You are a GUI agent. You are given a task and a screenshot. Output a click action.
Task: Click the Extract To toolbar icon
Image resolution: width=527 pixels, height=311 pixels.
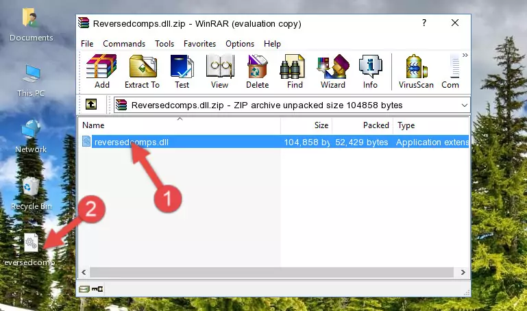click(x=142, y=71)
